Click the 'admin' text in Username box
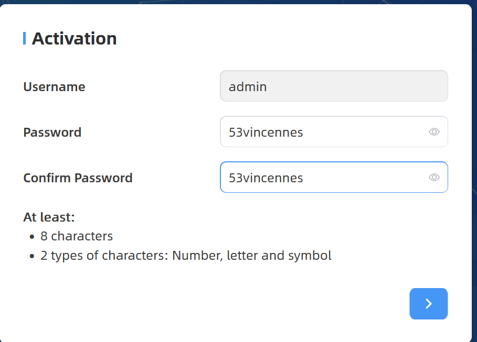The width and height of the screenshot is (477, 342). [x=248, y=87]
